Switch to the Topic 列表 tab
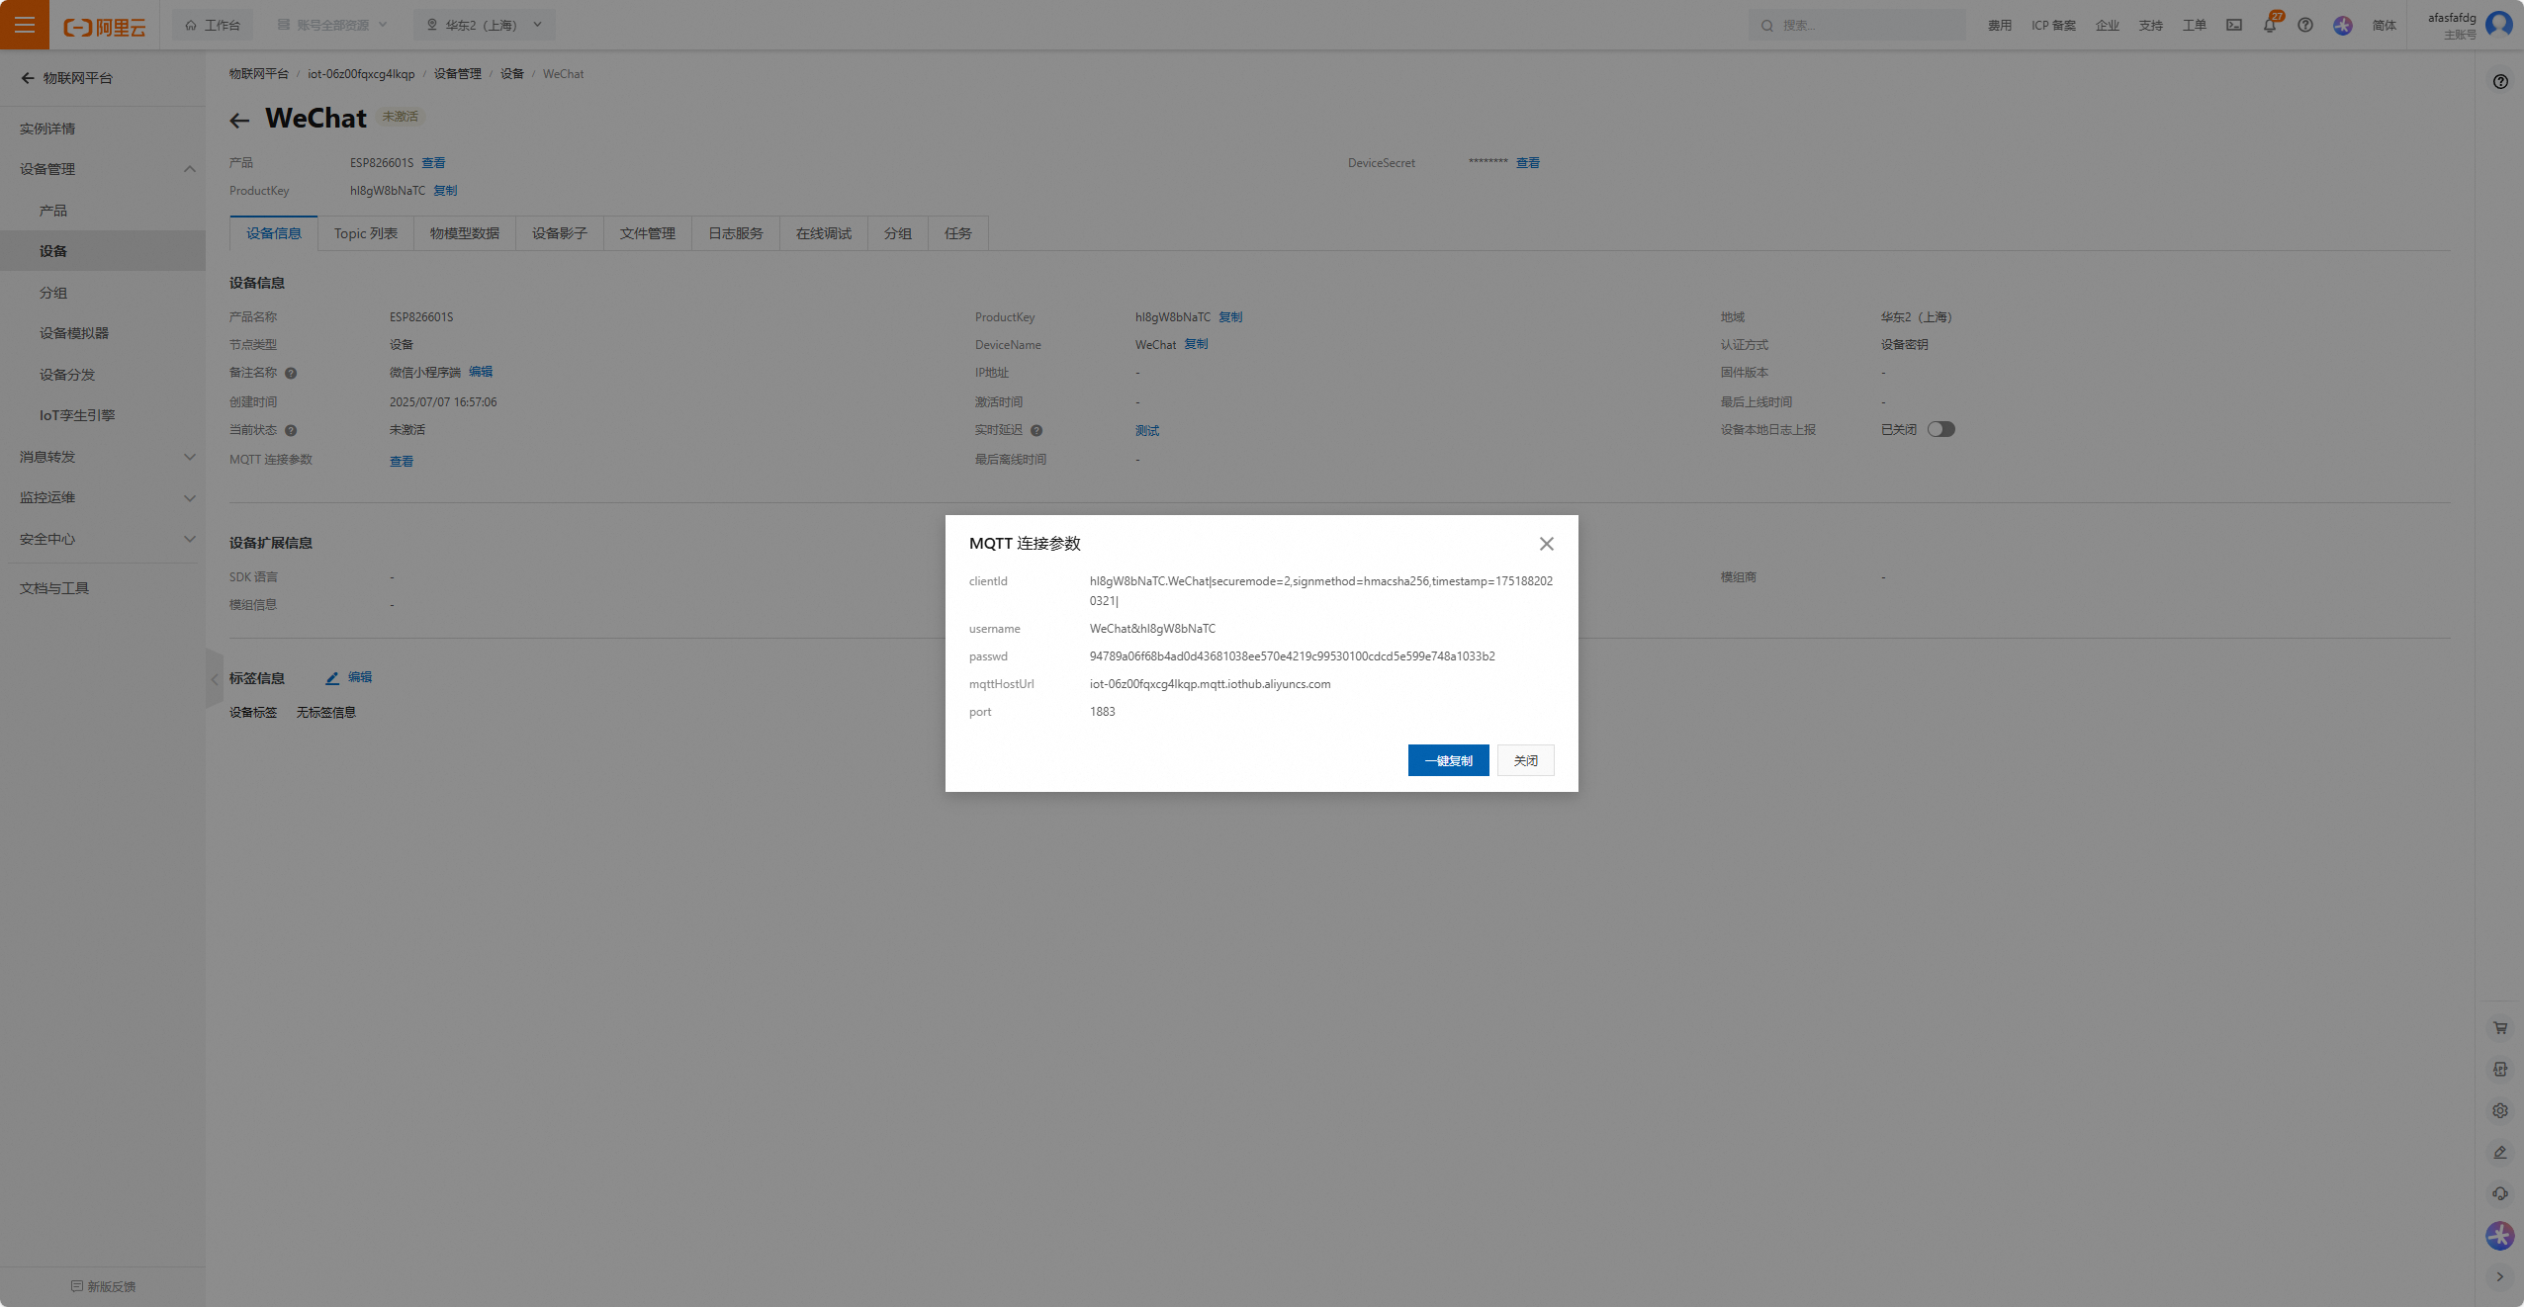Screen dimensions: 2524x1307 pyautogui.click(x=365, y=233)
